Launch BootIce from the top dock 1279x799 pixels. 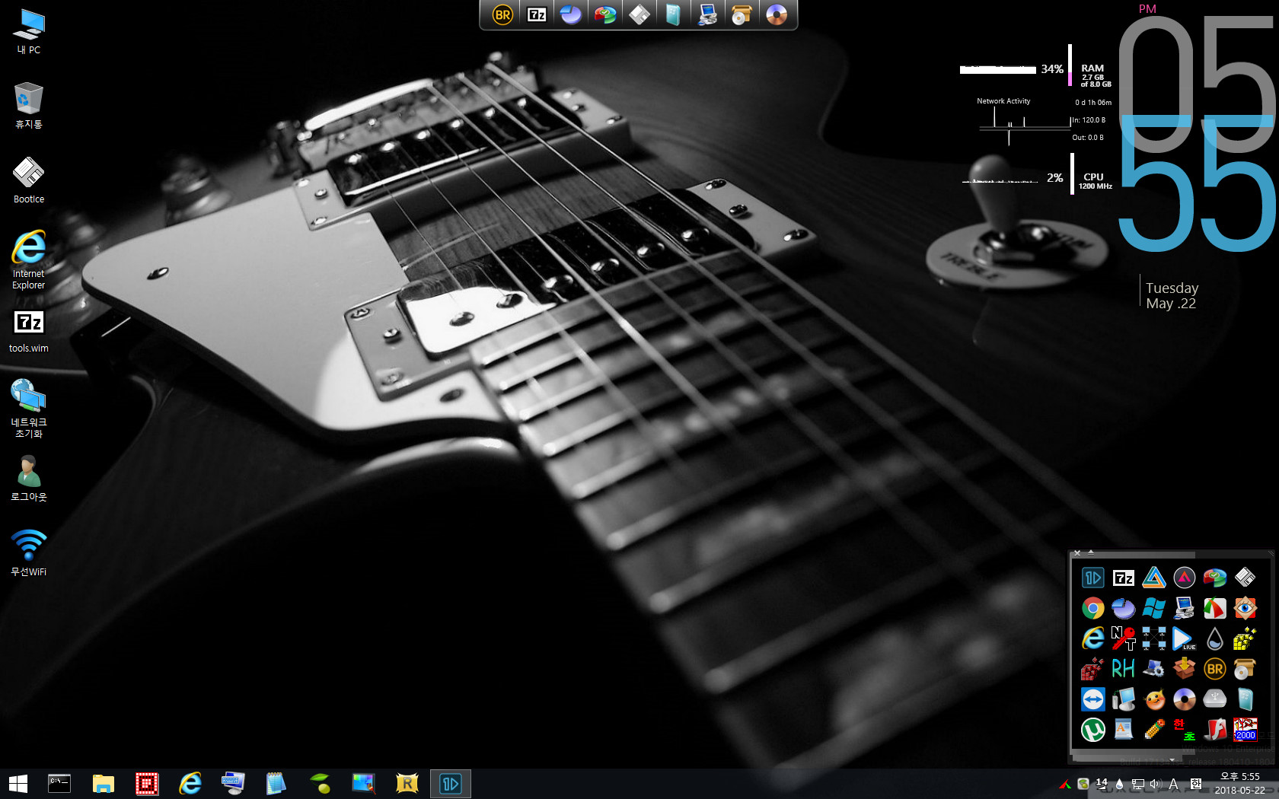coord(639,14)
